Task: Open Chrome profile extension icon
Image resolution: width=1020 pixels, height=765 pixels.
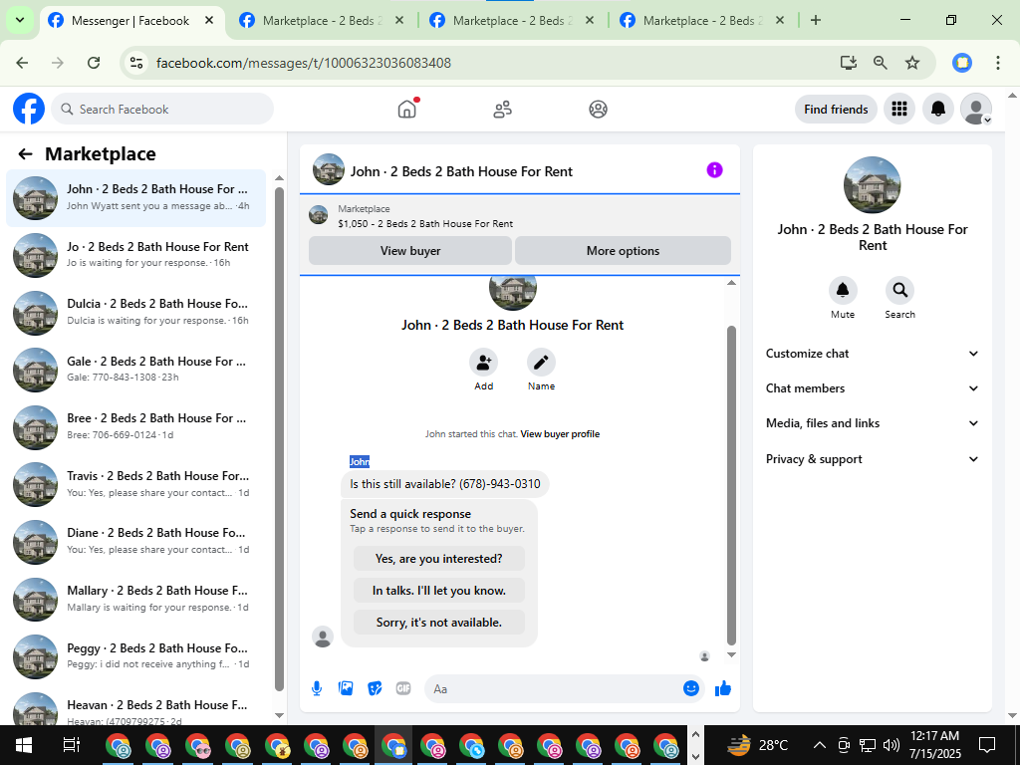Action: tap(962, 63)
